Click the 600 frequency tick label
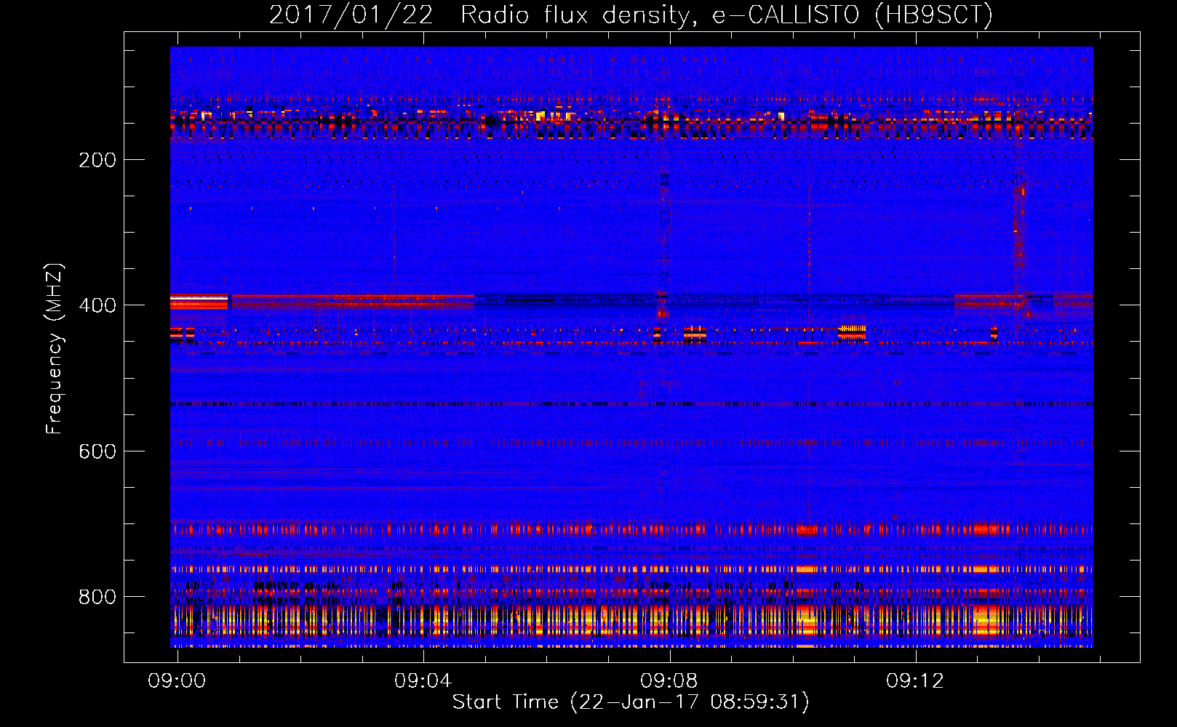The height and width of the screenshot is (727, 1177). [97, 451]
